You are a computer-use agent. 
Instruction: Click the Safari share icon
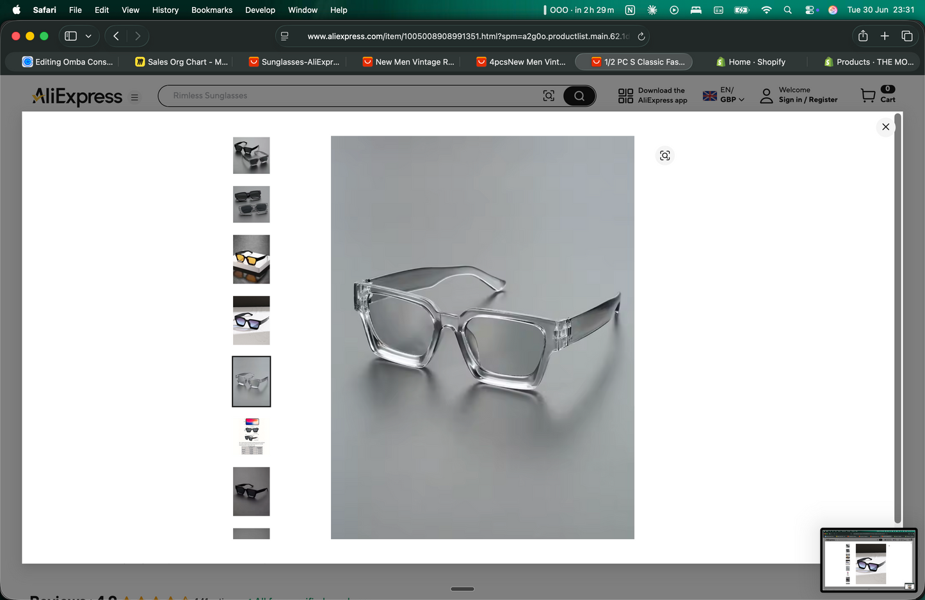pyautogui.click(x=863, y=36)
